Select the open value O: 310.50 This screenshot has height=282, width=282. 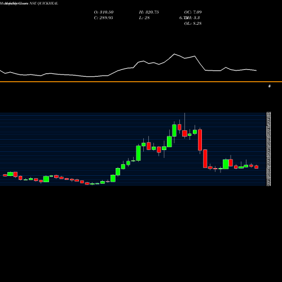pyautogui.click(x=104, y=12)
